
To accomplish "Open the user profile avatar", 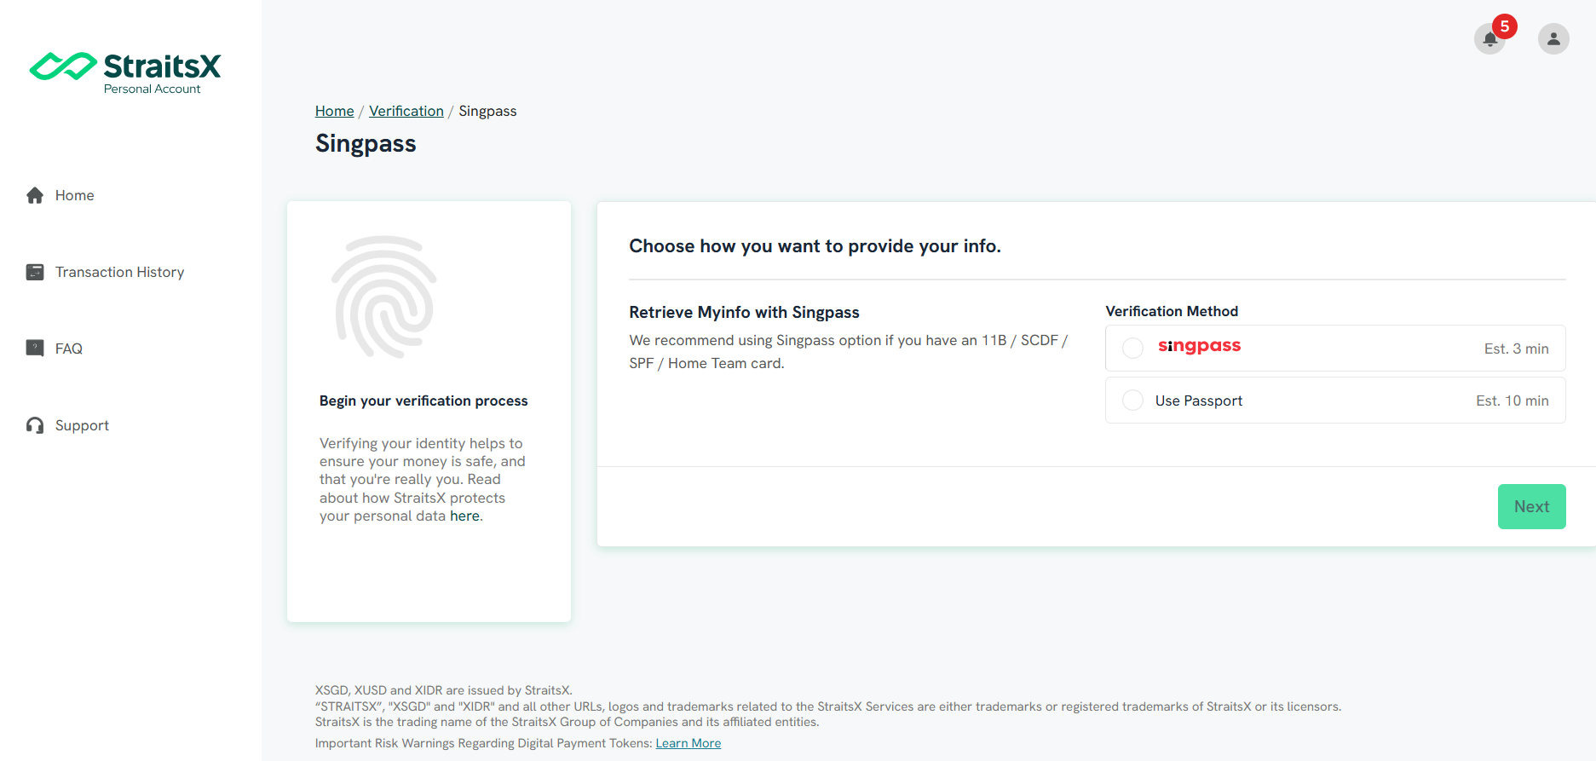I will click(1553, 38).
